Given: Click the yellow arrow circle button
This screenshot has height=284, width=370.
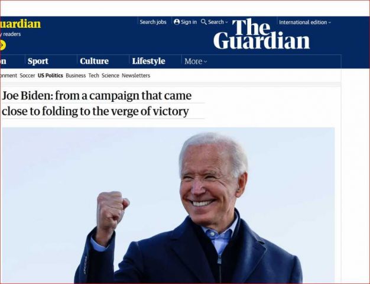Looking at the screenshot, I should pyautogui.click(x=2, y=45).
